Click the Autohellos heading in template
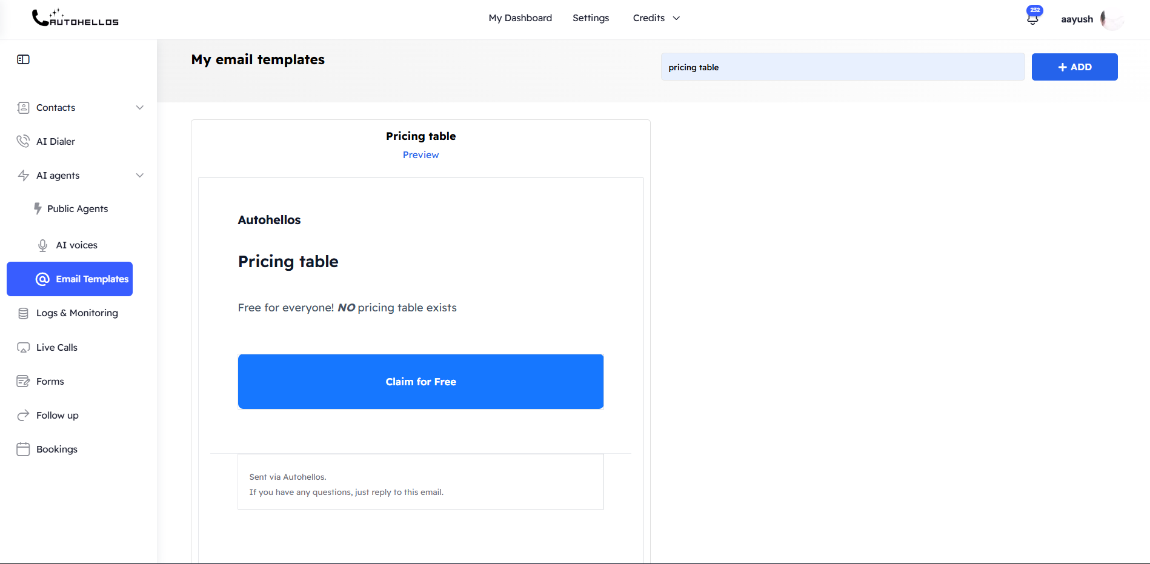The width and height of the screenshot is (1150, 564). [x=269, y=220]
